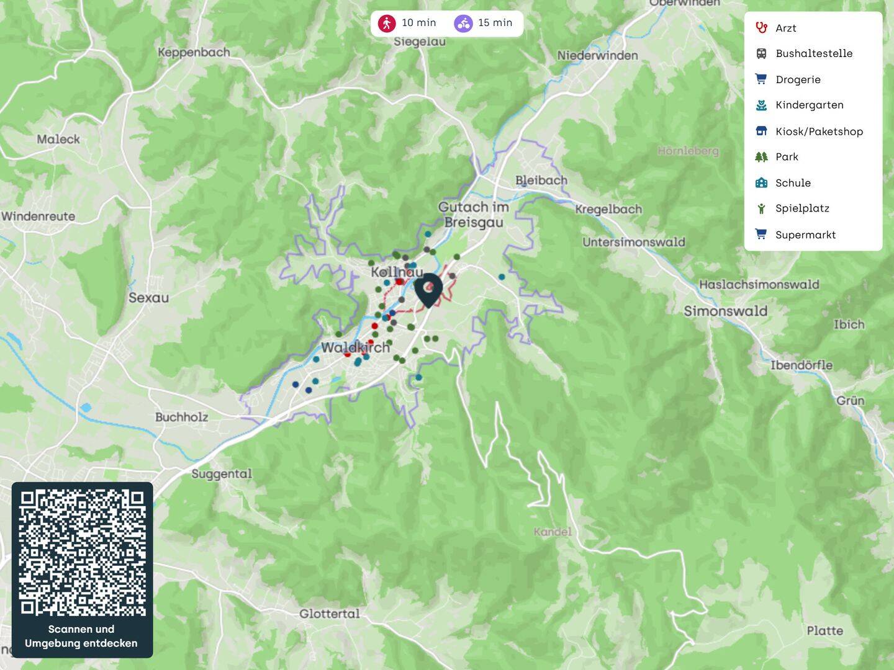Select the Kiosk/Paketshop store icon
The height and width of the screenshot is (670, 894).
pyautogui.click(x=761, y=132)
